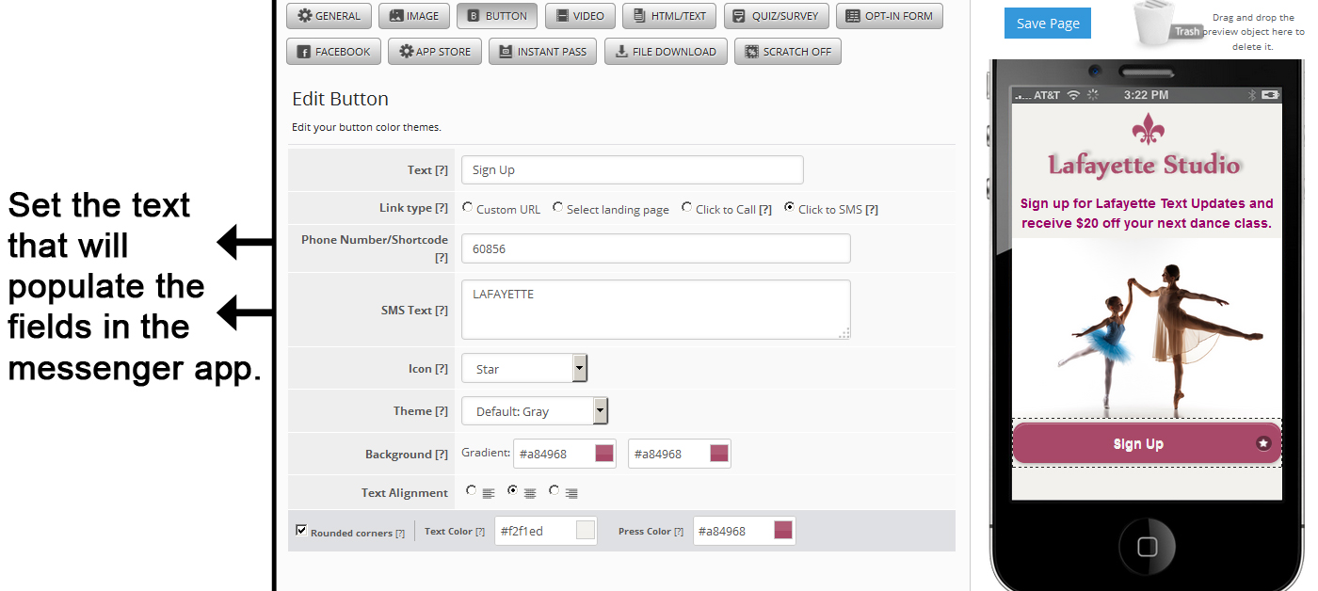
Task: Add a Scratch Off element
Action: tap(788, 52)
